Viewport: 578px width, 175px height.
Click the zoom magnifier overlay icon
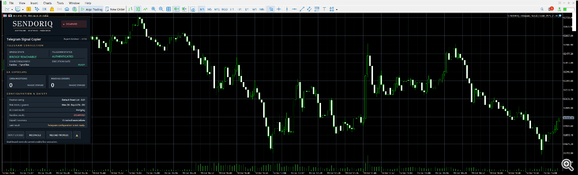click(x=567, y=164)
